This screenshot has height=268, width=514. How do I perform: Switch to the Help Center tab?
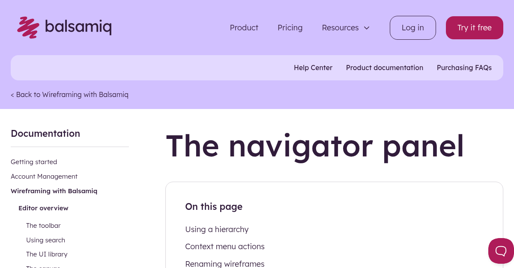tap(313, 68)
